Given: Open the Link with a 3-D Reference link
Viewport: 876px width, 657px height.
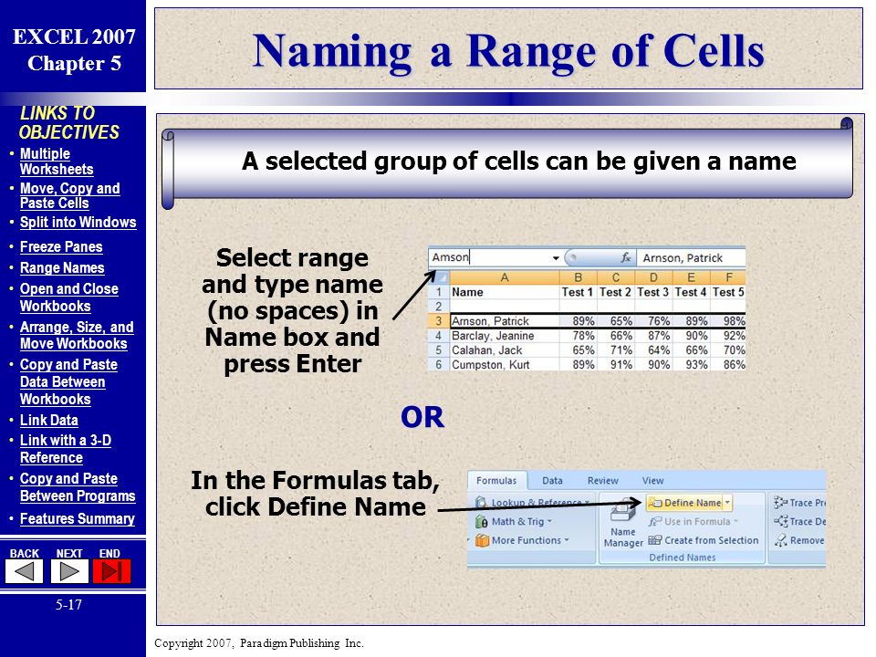Looking at the screenshot, I should 66,449.
